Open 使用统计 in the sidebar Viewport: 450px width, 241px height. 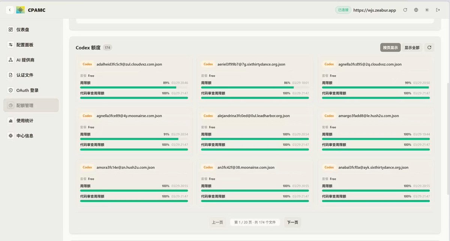click(31, 121)
